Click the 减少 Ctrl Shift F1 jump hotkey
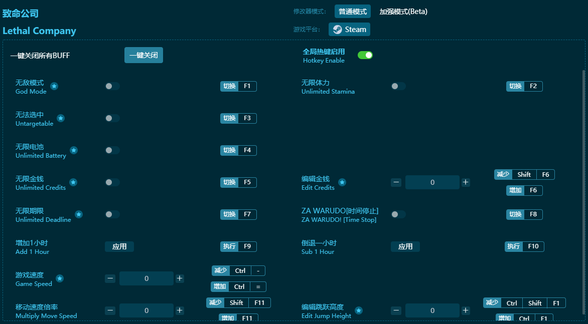Screen dimensions: 588x324 tap(524, 303)
